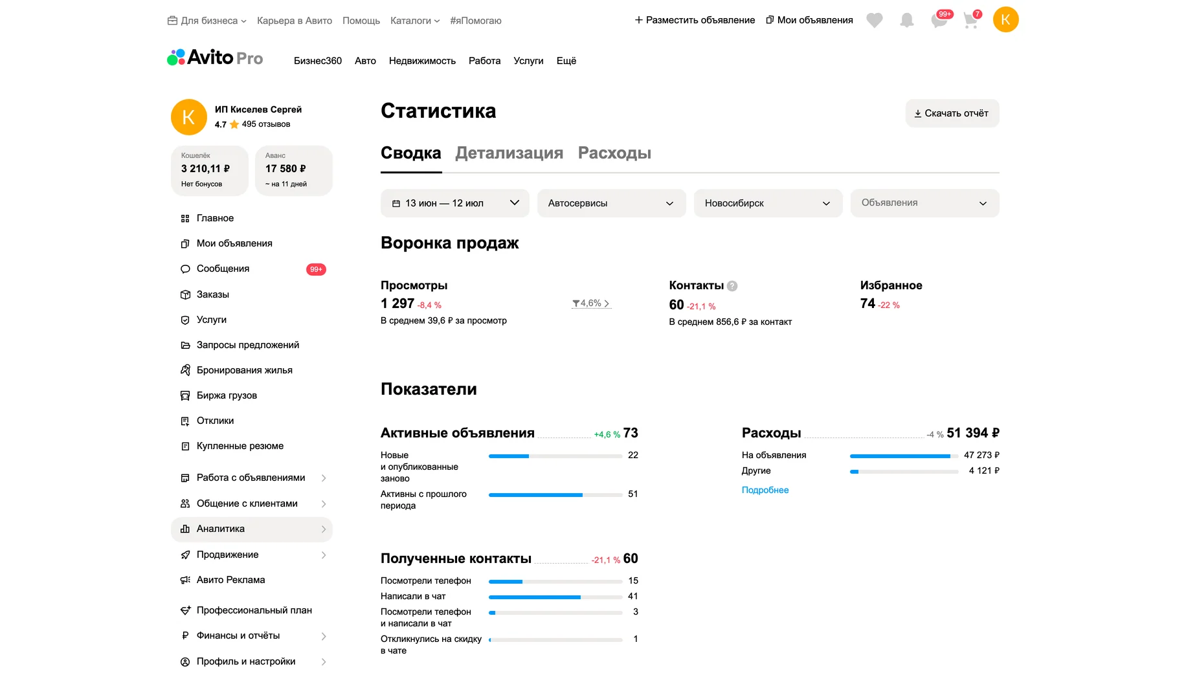Image resolution: width=1186 pixels, height=673 pixels.
Task: Click the Продвижение rocket icon
Action: click(x=185, y=555)
